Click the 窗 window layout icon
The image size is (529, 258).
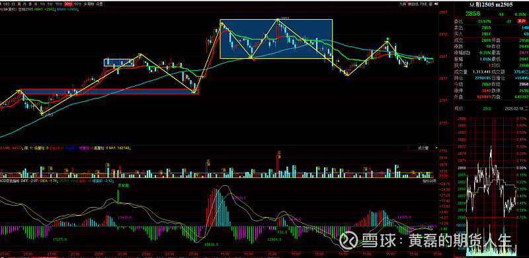point(430,4)
